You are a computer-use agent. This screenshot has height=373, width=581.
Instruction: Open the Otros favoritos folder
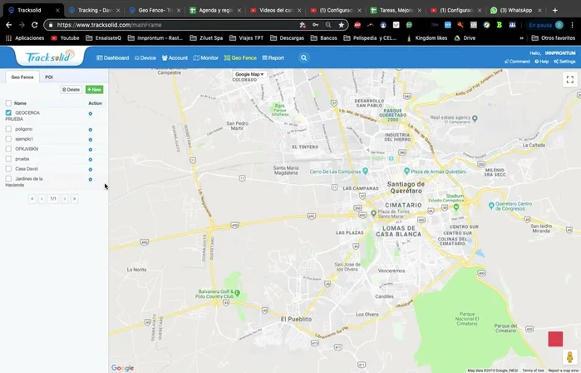[554, 37]
